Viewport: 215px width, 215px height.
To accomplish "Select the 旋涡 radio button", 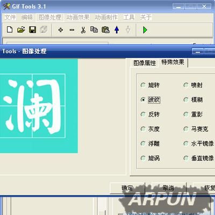I will coord(143,158).
